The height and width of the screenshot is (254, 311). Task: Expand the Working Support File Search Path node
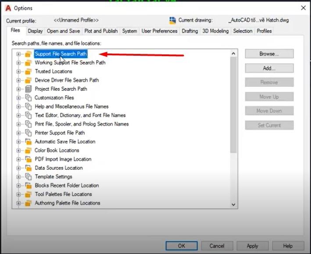[x=18, y=63]
